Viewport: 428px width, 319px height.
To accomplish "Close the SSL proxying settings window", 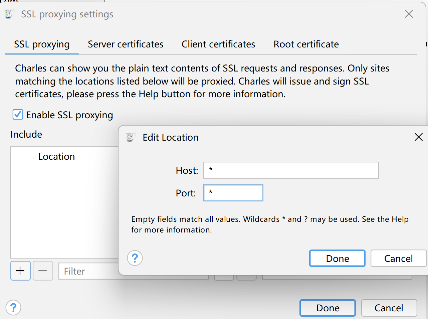I will (409, 14).
